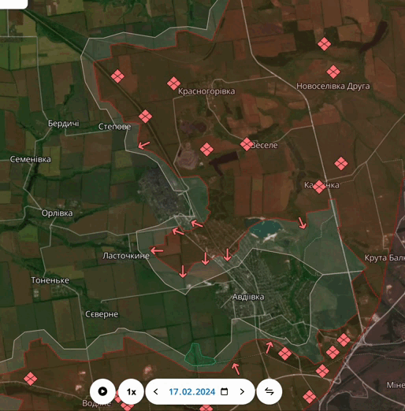Click the Сєверне village label
The height and width of the screenshot is (411, 405).
pyautogui.click(x=102, y=314)
